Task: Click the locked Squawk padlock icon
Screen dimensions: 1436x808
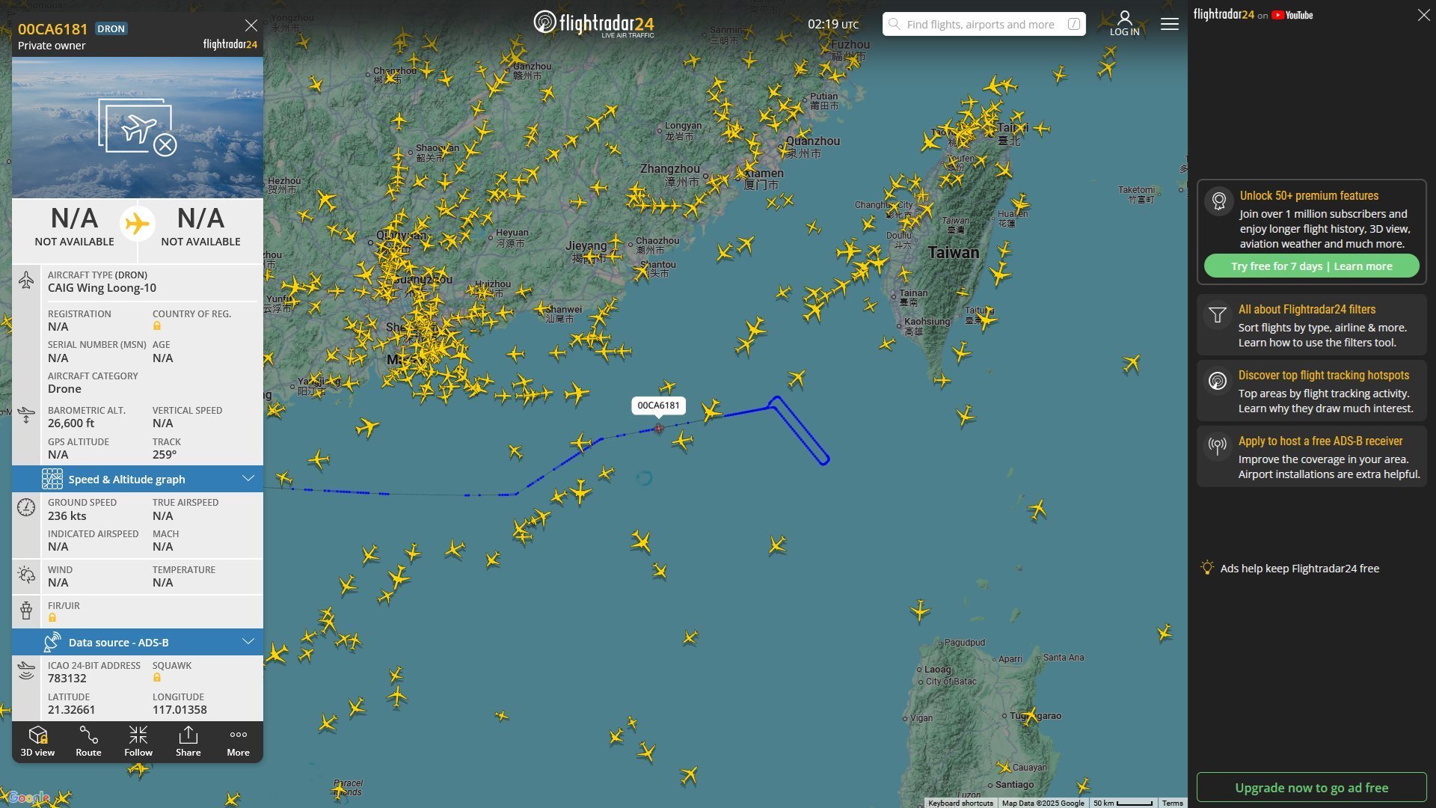Action: click(157, 678)
